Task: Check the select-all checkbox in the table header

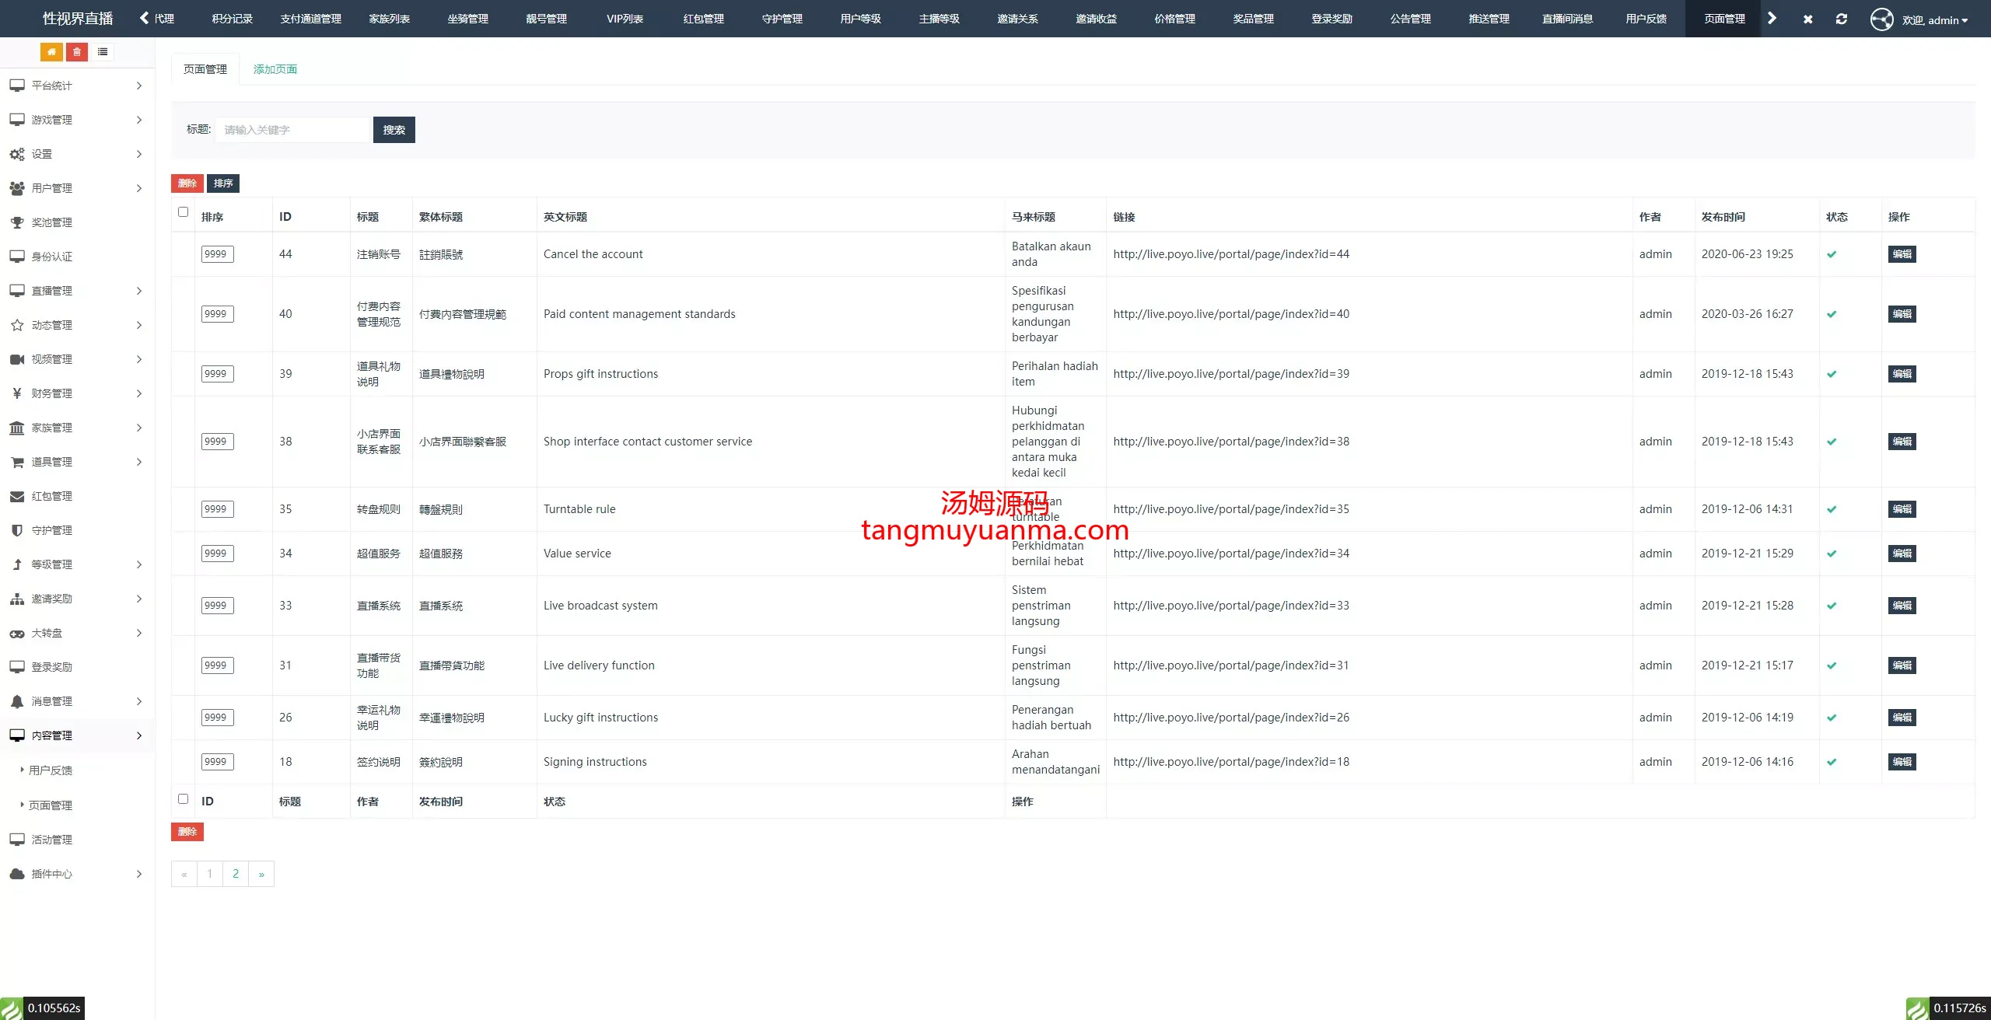Action: (184, 211)
